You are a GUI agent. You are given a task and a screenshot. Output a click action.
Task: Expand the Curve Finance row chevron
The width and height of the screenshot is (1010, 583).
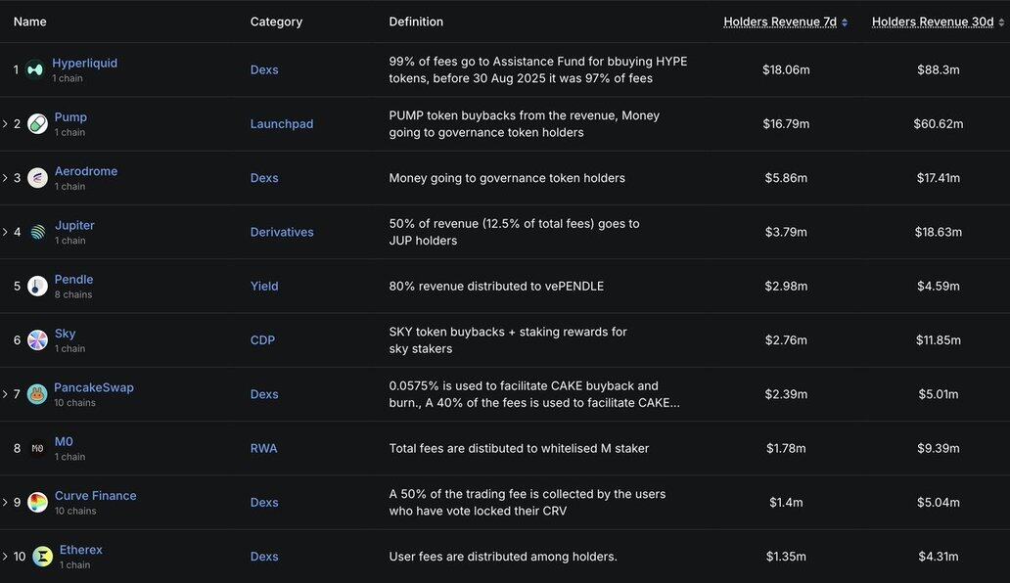point(5,502)
